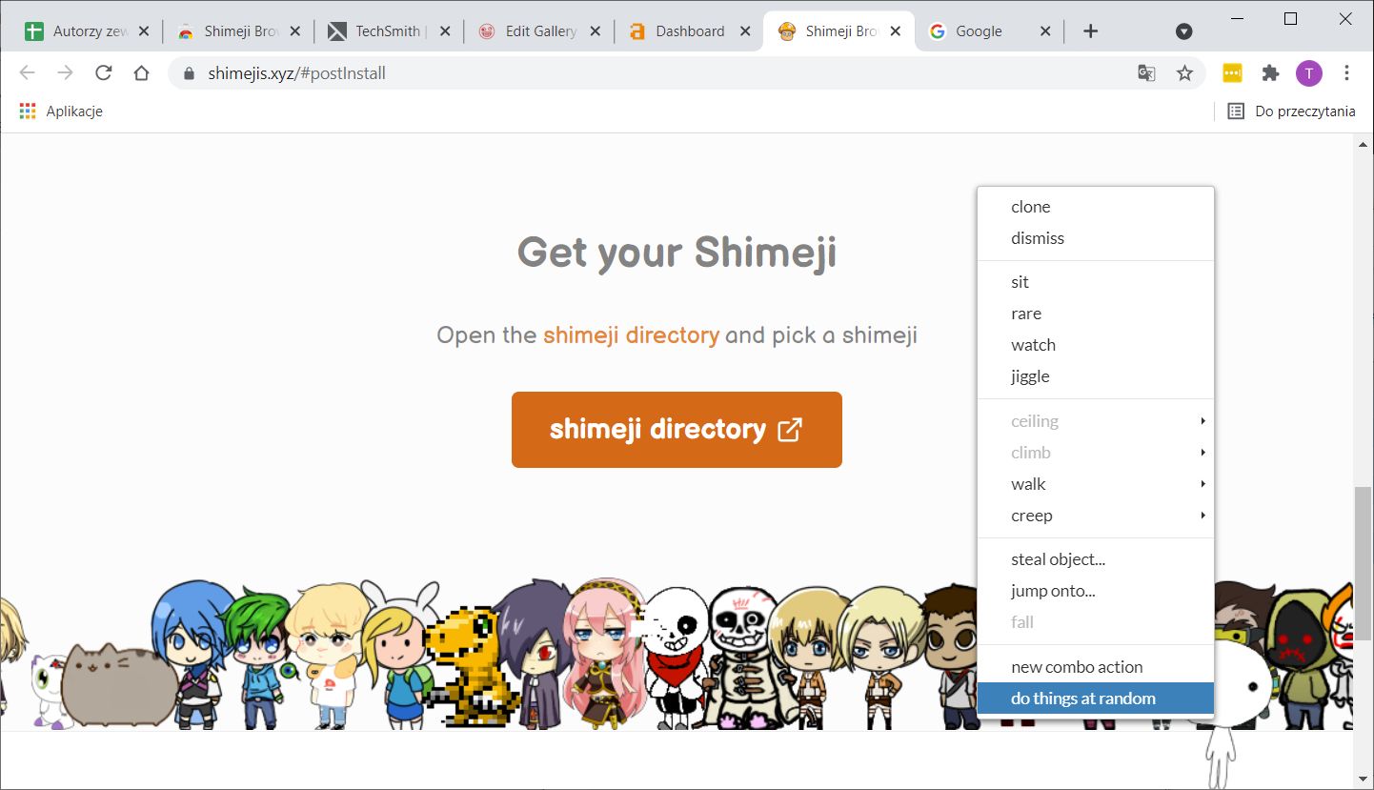This screenshot has height=790, width=1374.
Task: Bookmark this page with the star
Action: coord(1184,73)
